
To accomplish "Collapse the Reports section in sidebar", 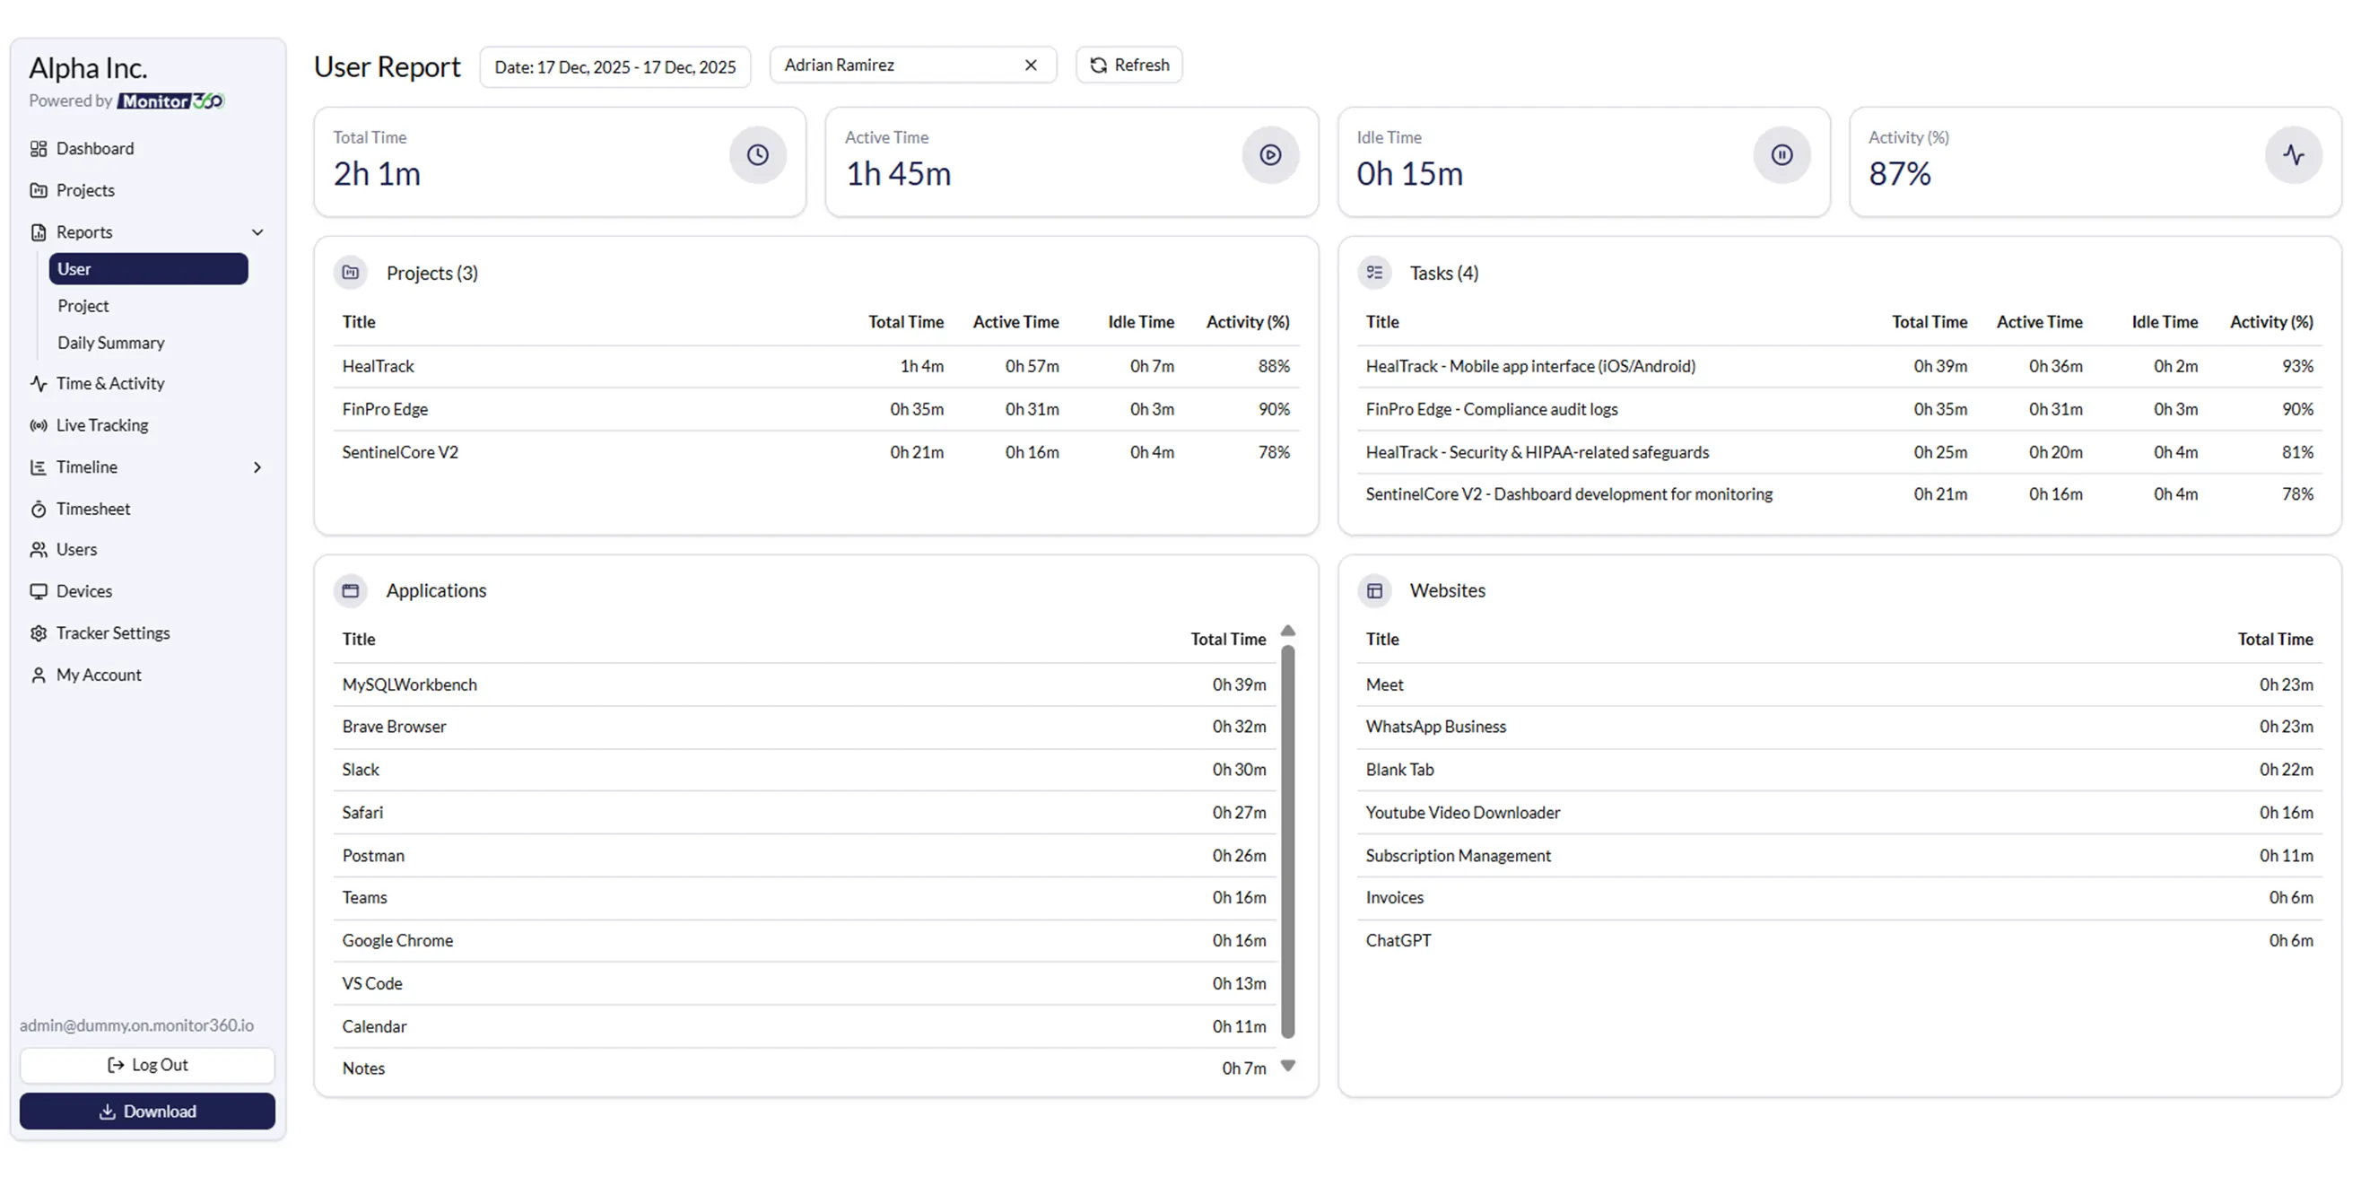I will pos(257,232).
